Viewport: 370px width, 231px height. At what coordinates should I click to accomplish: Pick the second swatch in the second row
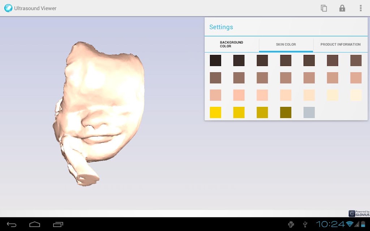[239, 78]
